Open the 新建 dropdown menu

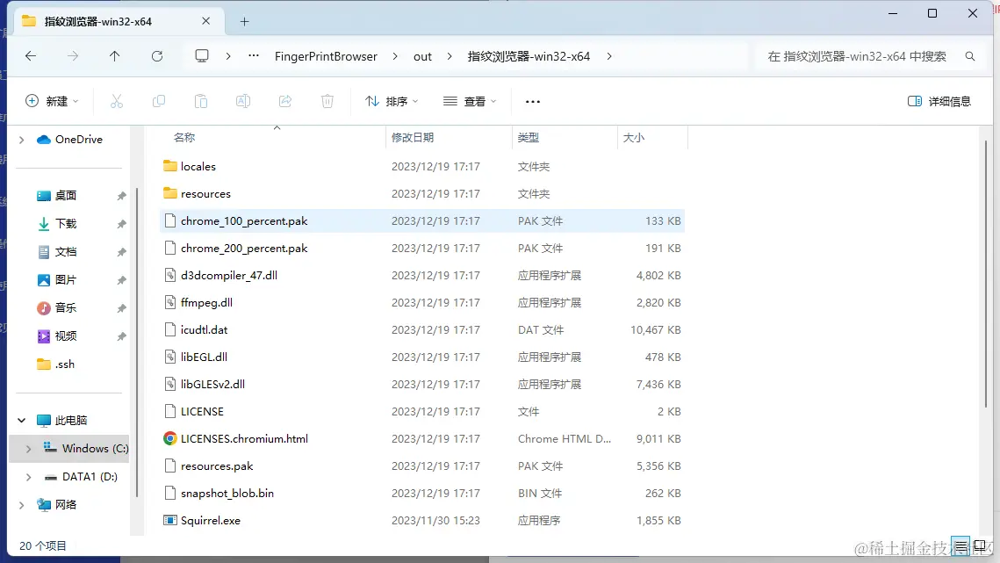[x=52, y=101]
